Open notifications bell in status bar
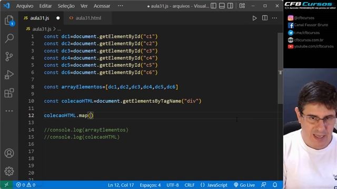 click(x=275, y=185)
